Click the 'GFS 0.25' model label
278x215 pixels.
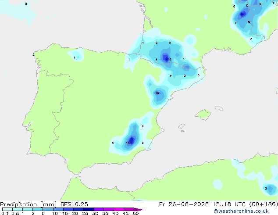click(74, 204)
